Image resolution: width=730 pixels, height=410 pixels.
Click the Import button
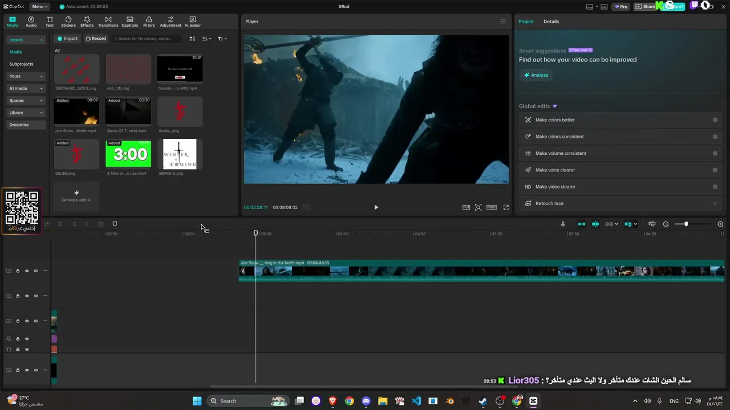pyautogui.click(x=67, y=39)
